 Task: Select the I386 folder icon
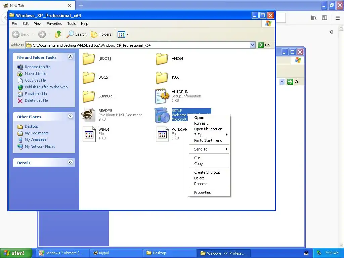[x=162, y=78]
